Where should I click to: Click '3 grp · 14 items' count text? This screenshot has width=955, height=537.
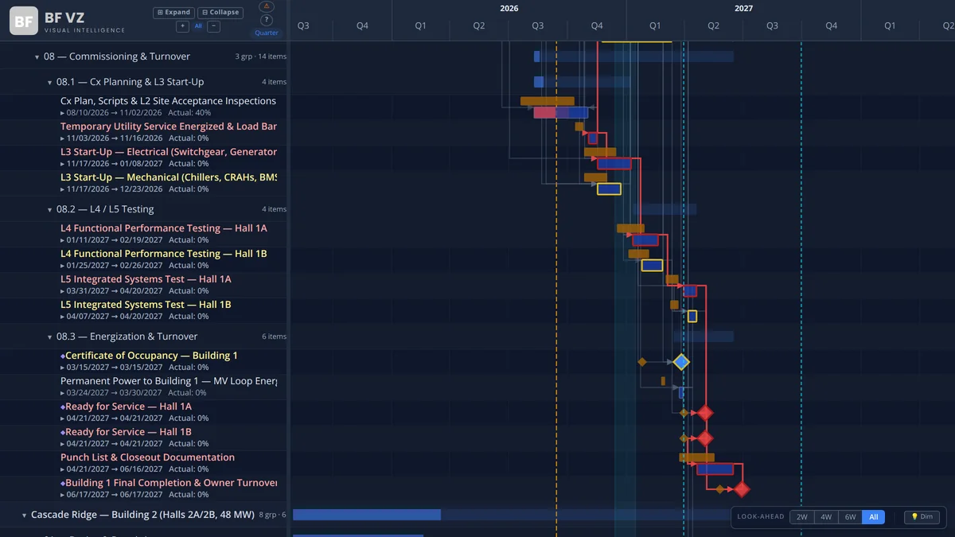pyautogui.click(x=261, y=57)
